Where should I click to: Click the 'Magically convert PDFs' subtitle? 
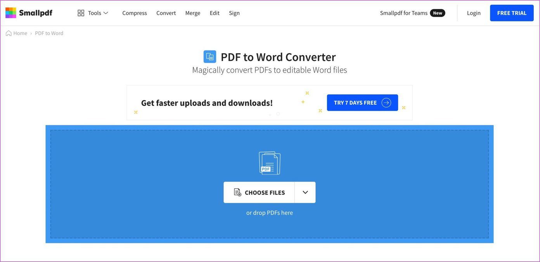click(270, 70)
